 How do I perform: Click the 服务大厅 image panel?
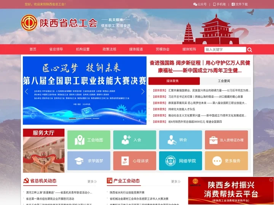(44, 151)
